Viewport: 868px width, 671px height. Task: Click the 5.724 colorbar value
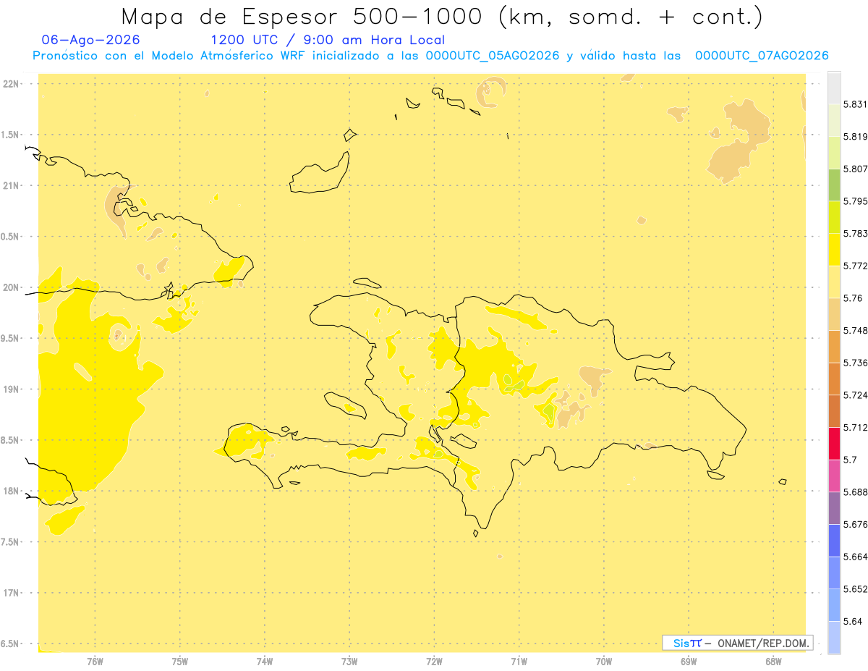[x=855, y=395]
